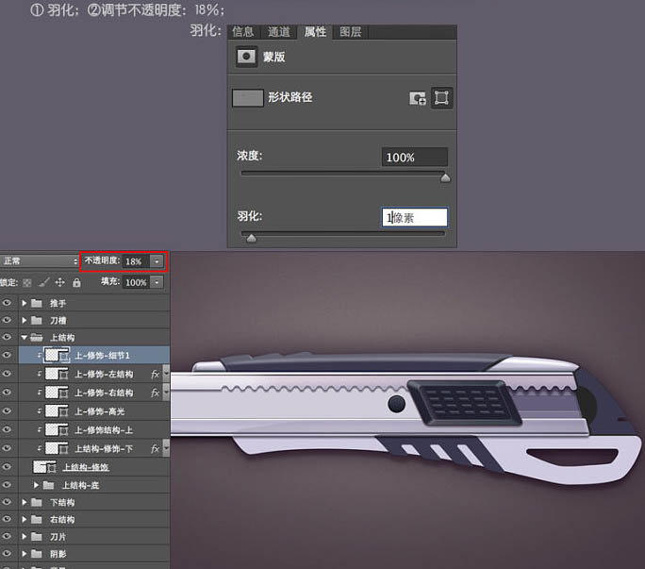Toggle lock transparent pixels icon

(27, 282)
